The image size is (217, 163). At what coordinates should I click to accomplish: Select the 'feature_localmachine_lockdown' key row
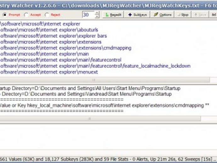pyautogui.click(x=95, y=66)
